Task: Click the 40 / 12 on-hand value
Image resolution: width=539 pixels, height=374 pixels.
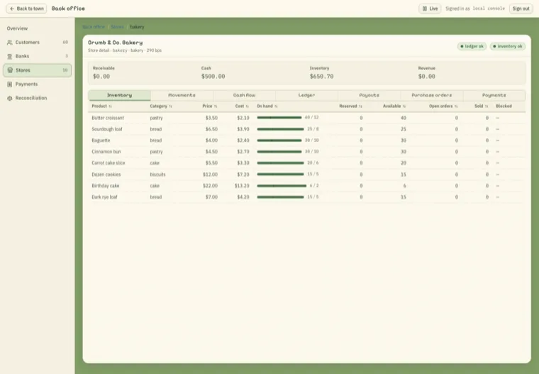Action: pos(311,117)
